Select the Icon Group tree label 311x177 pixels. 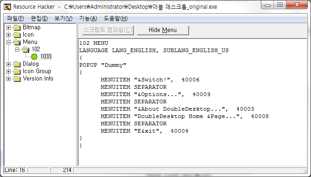point(37,71)
